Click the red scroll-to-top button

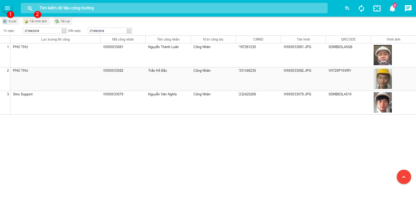pos(404,177)
